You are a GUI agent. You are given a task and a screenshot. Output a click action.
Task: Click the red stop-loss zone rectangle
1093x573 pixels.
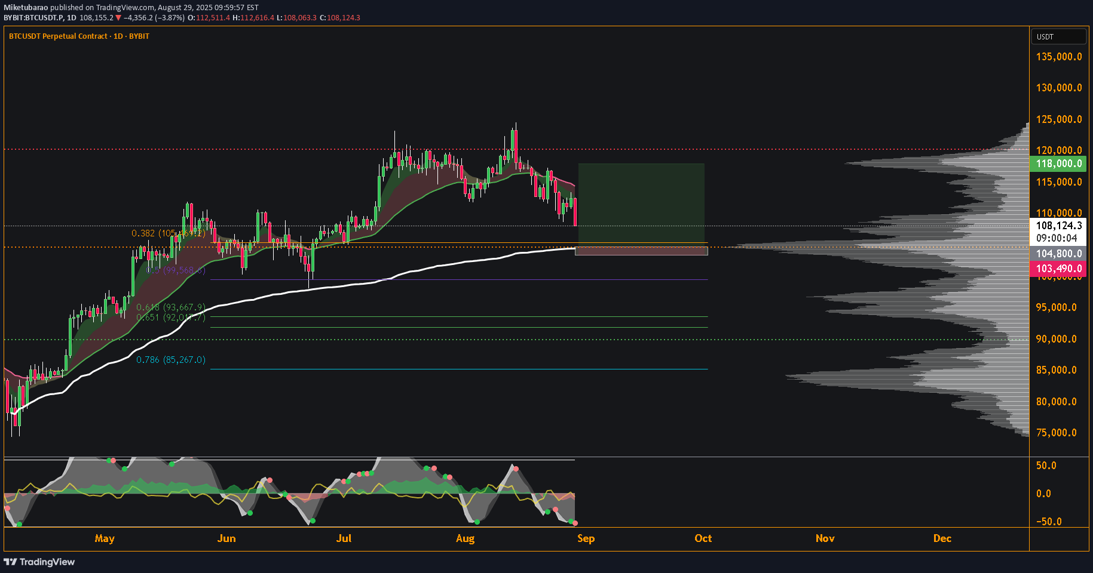(x=641, y=251)
